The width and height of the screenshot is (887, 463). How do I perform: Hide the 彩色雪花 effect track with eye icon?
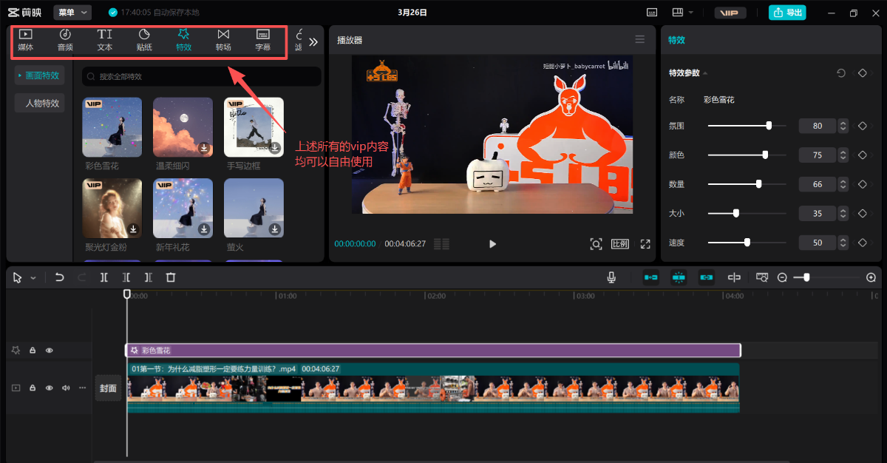(50, 351)
